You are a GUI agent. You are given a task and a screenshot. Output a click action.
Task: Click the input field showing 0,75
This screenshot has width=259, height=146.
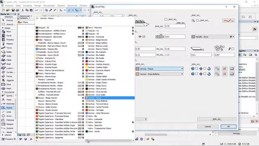[x=175, y=26]
